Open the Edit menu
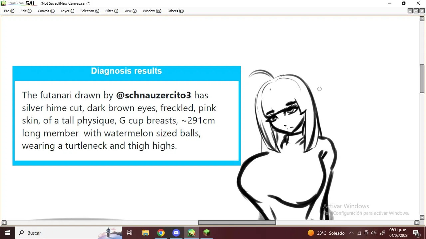This screenshot has height=239, width=426. (26, 11)
